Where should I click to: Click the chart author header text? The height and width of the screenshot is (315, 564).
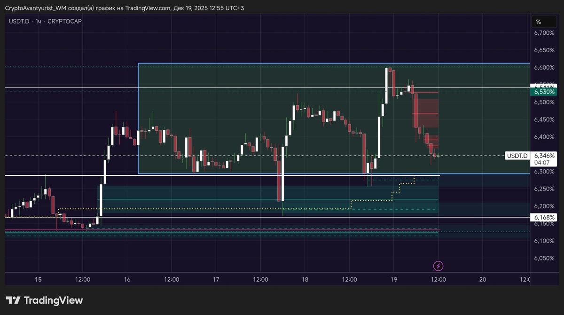click(124, 8)
